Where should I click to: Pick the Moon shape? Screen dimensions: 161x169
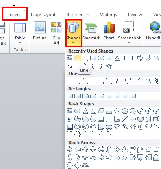(x=141, y=127)
